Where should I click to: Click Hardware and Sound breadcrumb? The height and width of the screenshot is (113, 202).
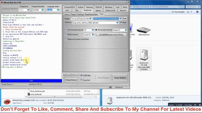[141, 7]
